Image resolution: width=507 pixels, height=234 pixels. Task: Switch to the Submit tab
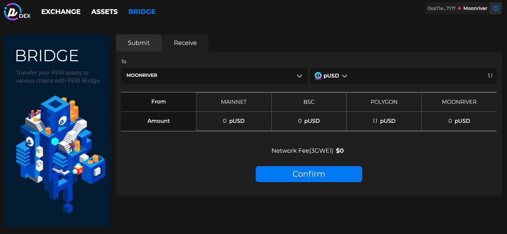coord(139,43)
